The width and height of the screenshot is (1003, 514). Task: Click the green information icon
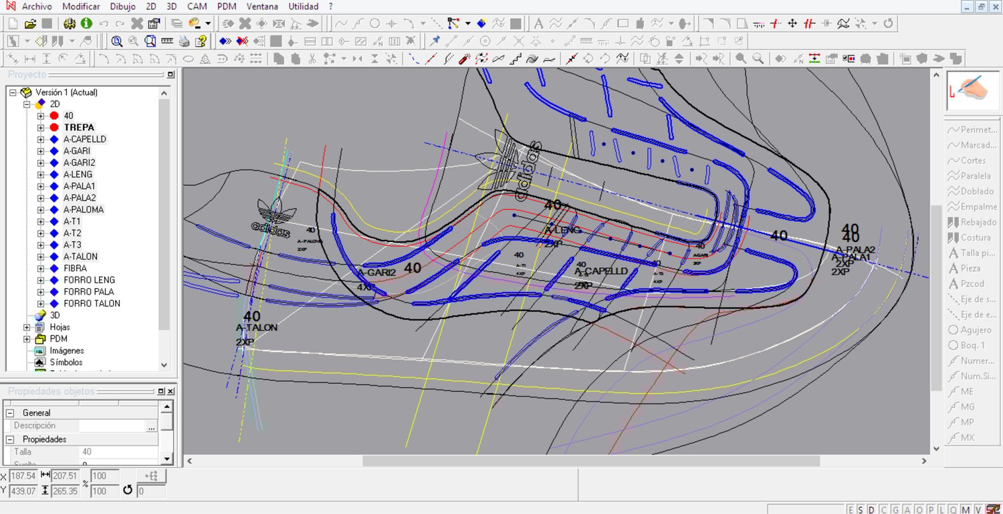(86, 23)
